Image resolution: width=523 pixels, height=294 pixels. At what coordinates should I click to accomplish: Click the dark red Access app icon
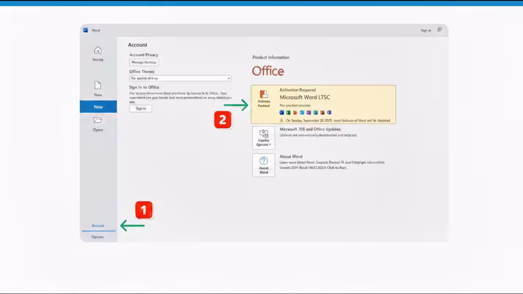(x=323, y=112)
